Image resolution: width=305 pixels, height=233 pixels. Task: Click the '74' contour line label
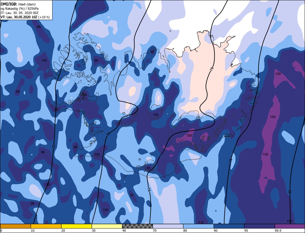pos(108,134)
